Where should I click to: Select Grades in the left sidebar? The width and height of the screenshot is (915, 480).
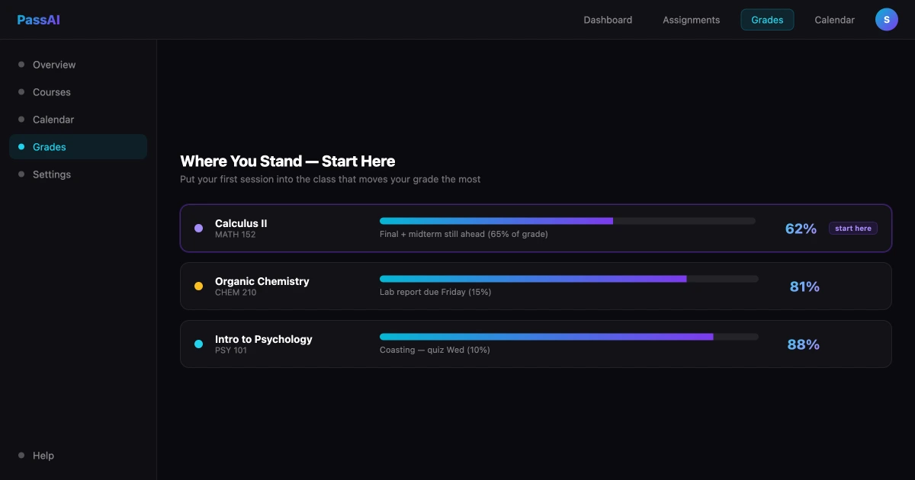(x=78, y=147)
